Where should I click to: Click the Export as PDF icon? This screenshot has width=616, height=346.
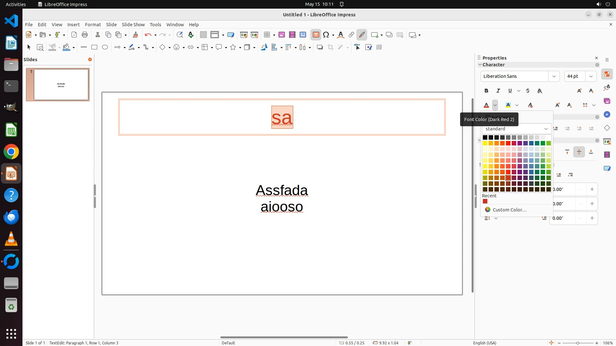[x=74, y=35]
